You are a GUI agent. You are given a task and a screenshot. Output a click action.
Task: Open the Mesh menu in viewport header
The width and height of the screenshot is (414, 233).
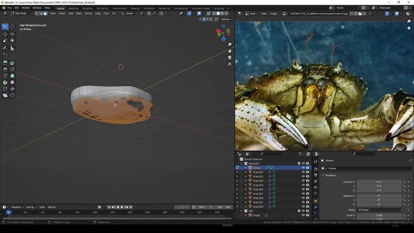click(x=79, y=14)
